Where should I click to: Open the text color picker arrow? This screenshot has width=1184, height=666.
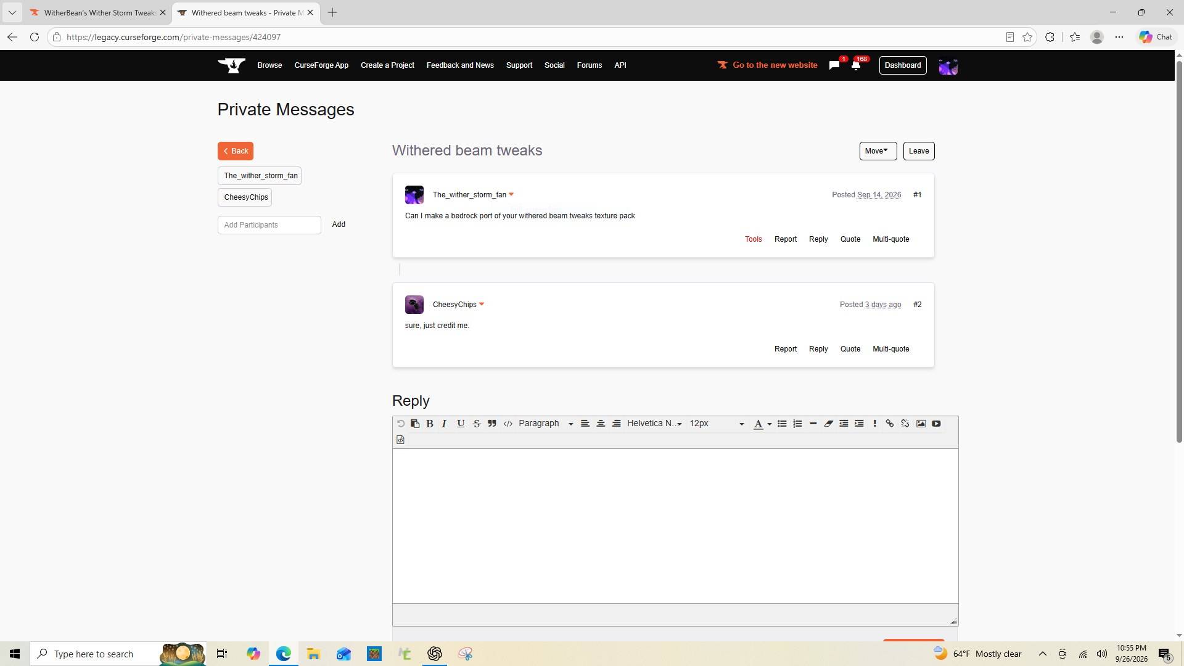pyautogui.click(x=770, y=424)
